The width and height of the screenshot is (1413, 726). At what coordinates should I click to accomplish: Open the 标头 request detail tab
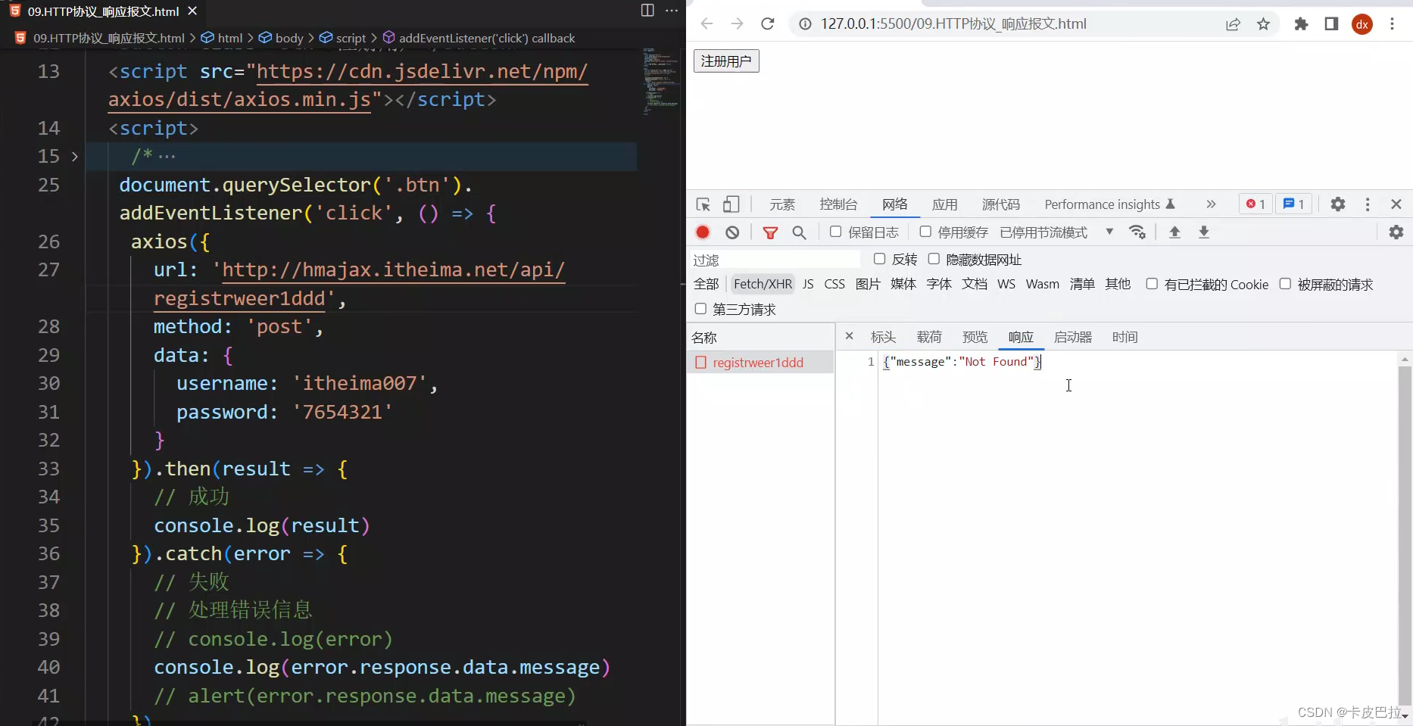pyautogui.click(x=883, y=337)
